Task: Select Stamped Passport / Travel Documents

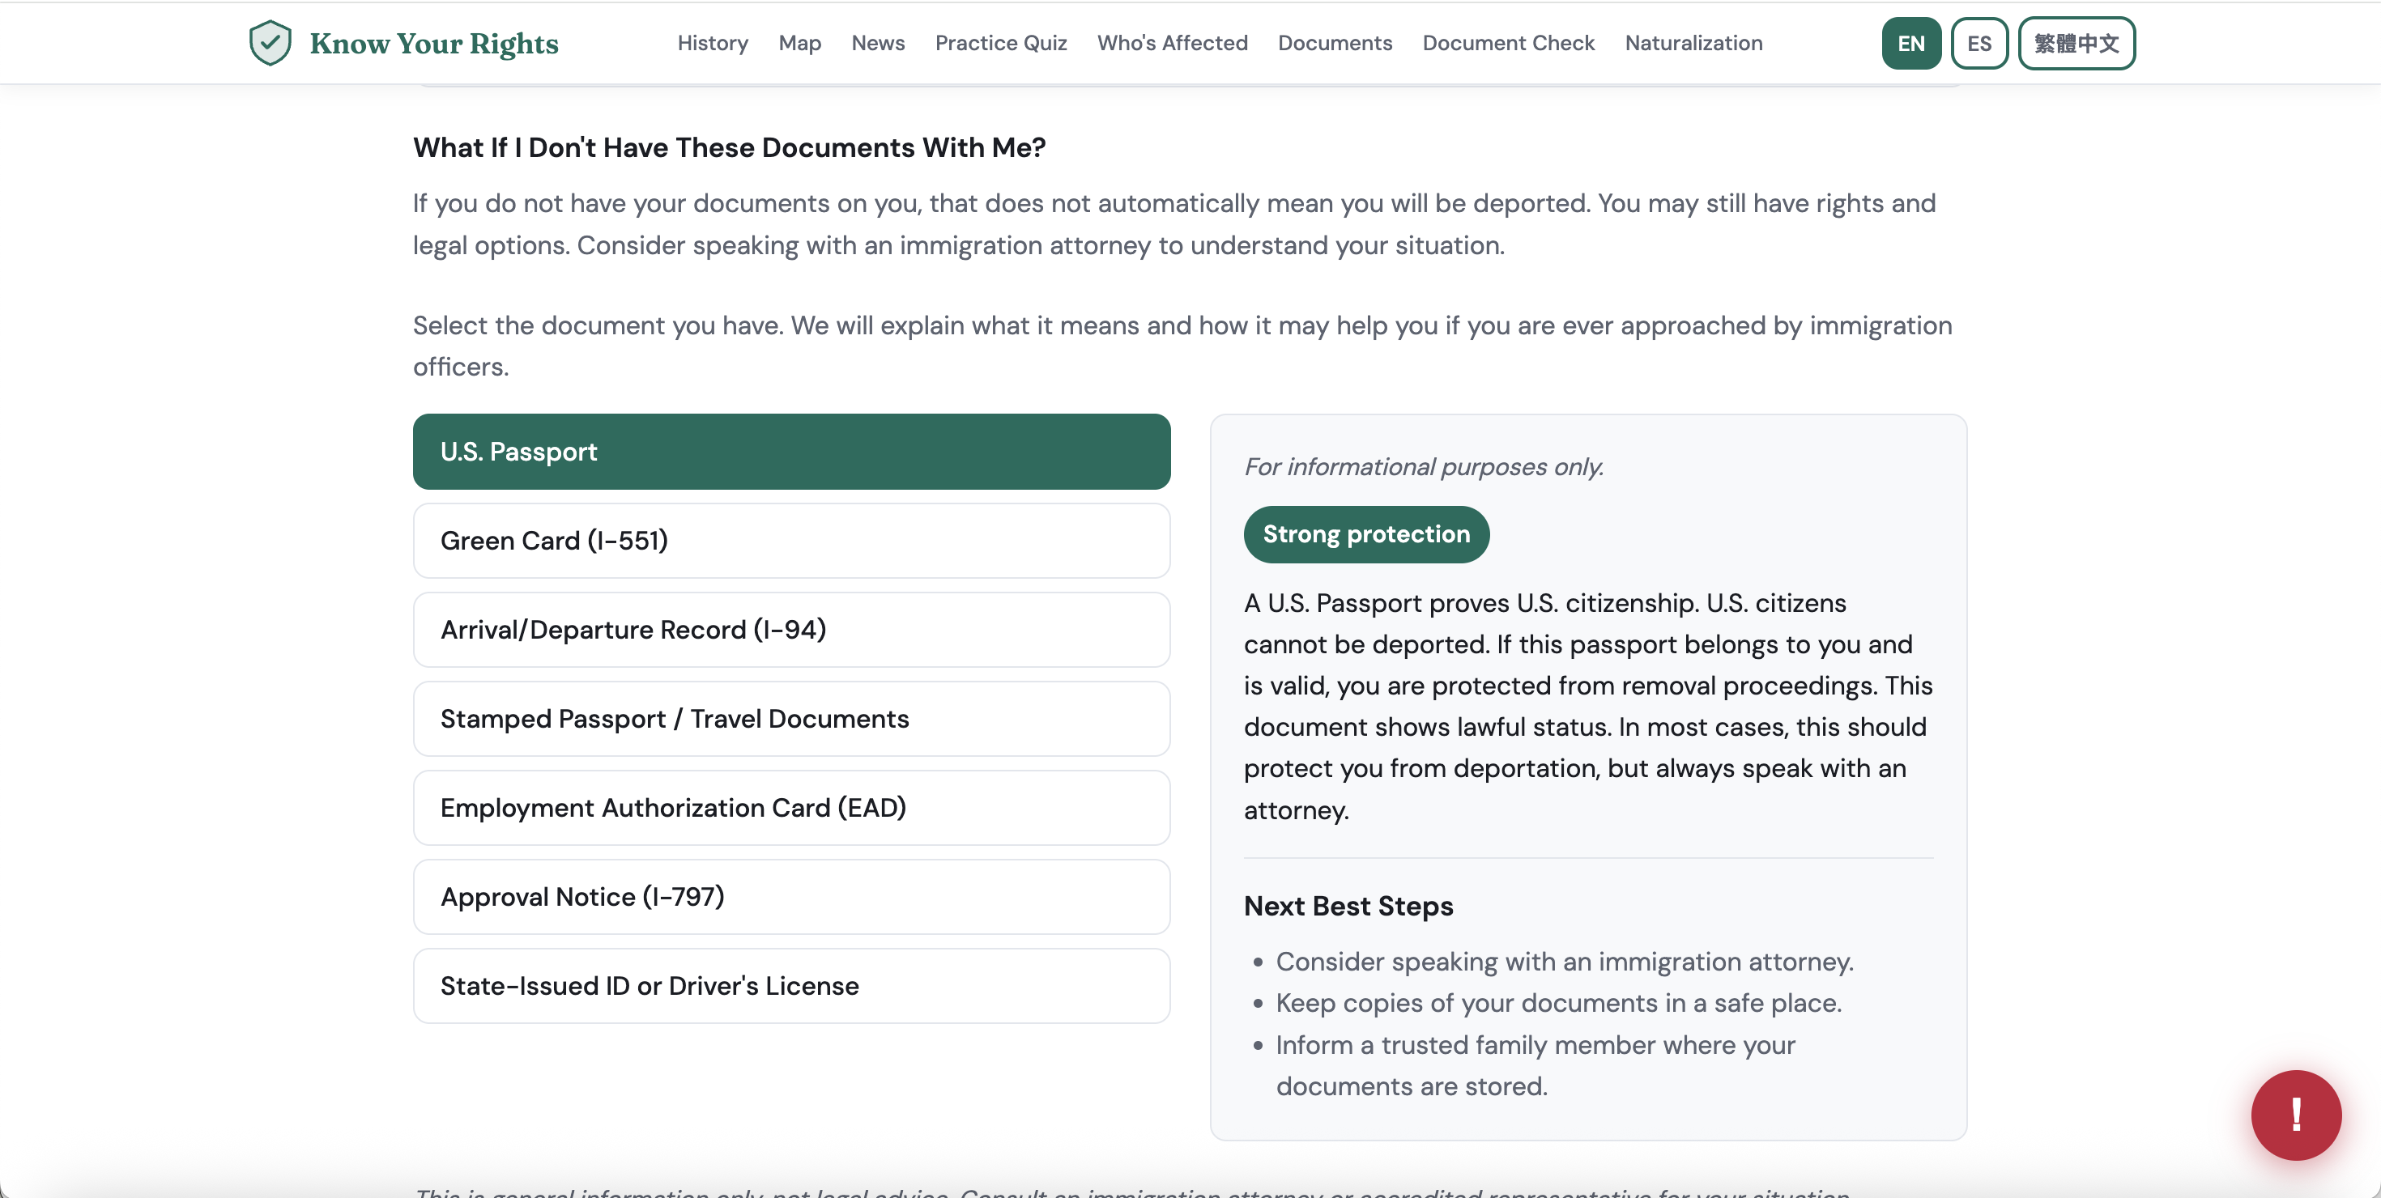Action: pyautogui.click(x=791, y=719)
